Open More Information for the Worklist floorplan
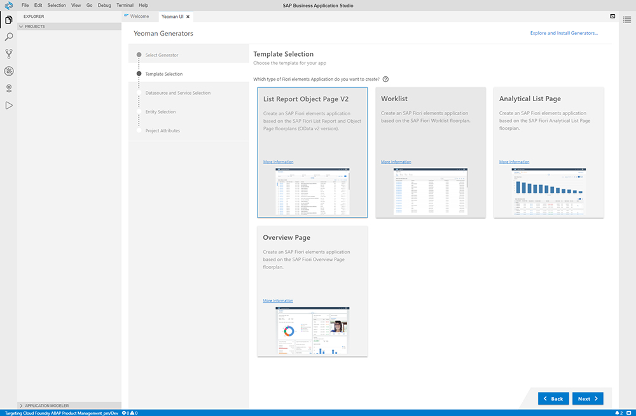 [396, 162]
